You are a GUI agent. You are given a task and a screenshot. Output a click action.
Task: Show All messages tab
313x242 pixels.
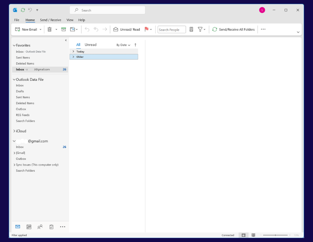(78, 45)
